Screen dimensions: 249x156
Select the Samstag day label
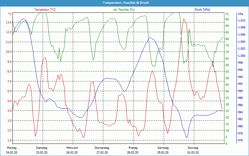pyautogui.click(x=163, y=148)
